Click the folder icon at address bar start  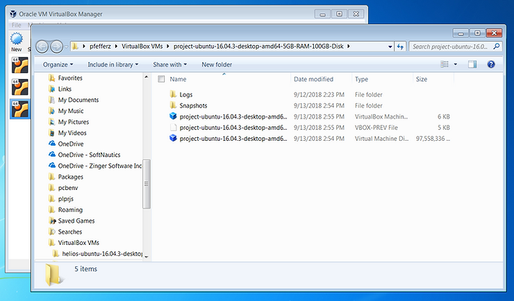(76, 46)
